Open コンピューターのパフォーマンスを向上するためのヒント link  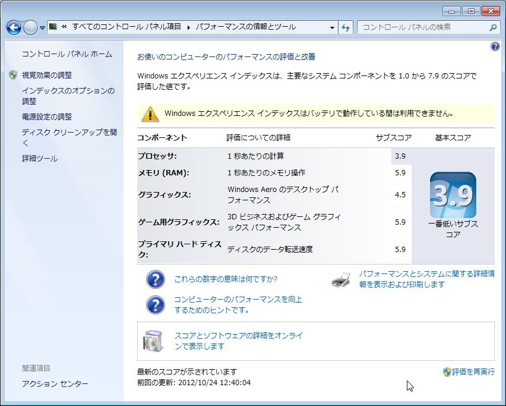point(238,304)
